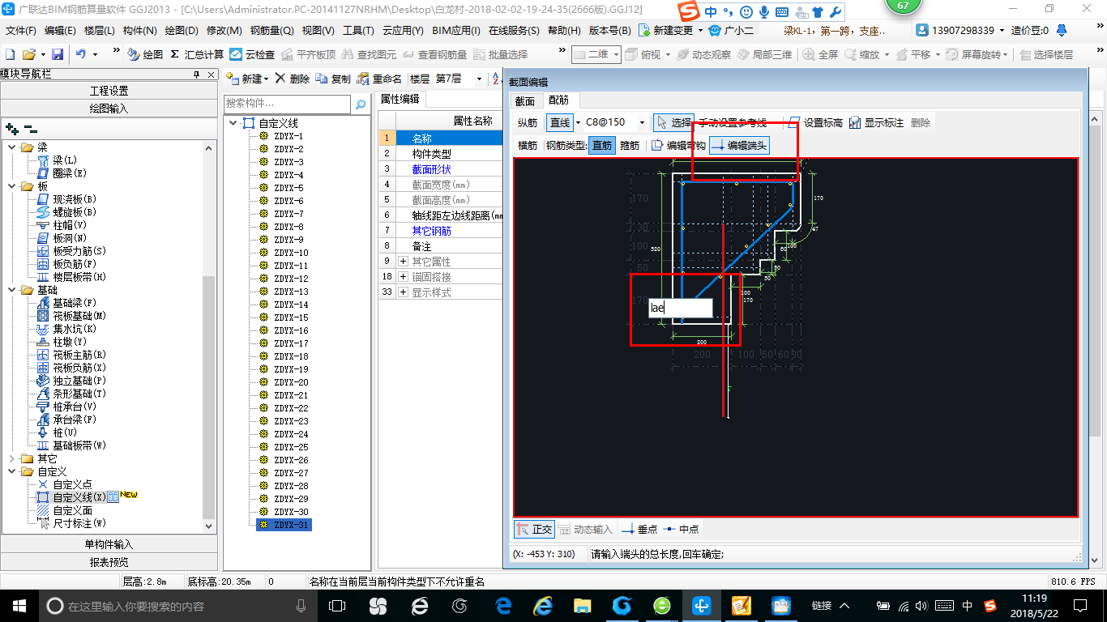The image size is (1107, 622).
Task: Launch 云检查 cloud check
Action: 252,54
